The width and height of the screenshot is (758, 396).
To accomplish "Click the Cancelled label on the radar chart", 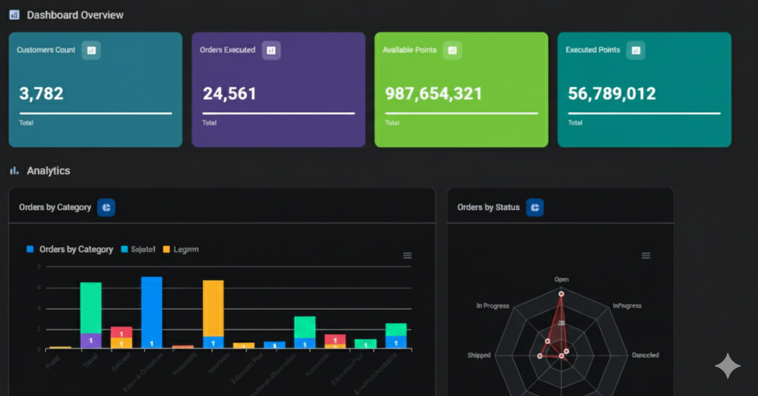I will coord(644,355).
